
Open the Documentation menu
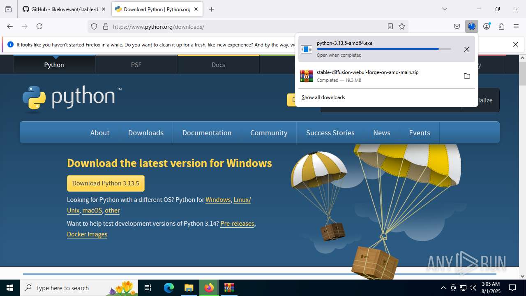click(207, 133)
